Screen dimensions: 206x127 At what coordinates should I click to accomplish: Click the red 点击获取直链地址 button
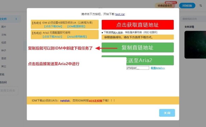coord(137,25)
